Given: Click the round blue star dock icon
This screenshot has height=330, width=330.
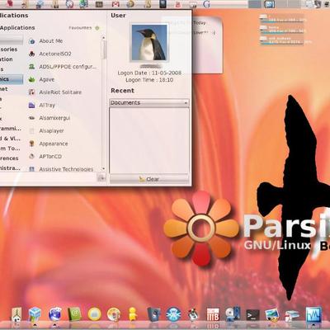Looking at the screenshot, I should click(x=173, y=314).
